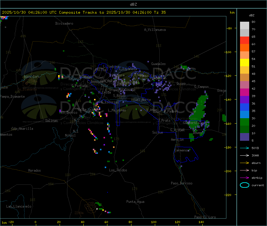Click the Divisadero map label
This screenshot has width=267, height=226.
[64, 23]
